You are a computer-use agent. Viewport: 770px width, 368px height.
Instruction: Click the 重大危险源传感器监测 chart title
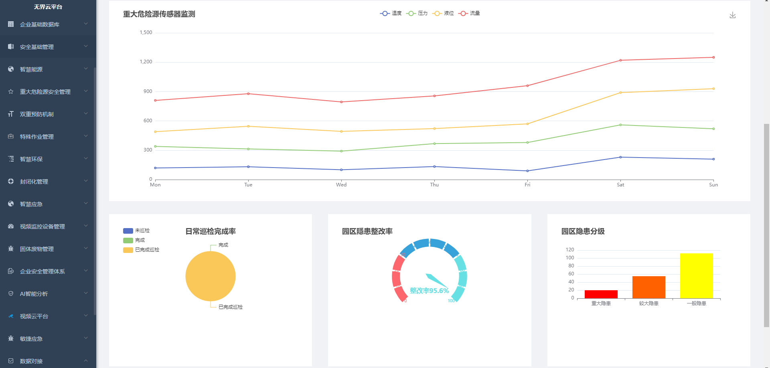[x=159, y=14]
